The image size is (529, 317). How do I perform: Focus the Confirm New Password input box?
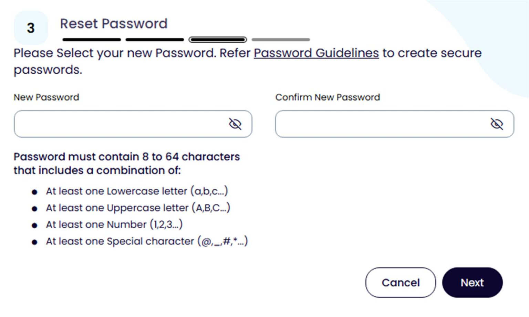(x=381, y=124)
